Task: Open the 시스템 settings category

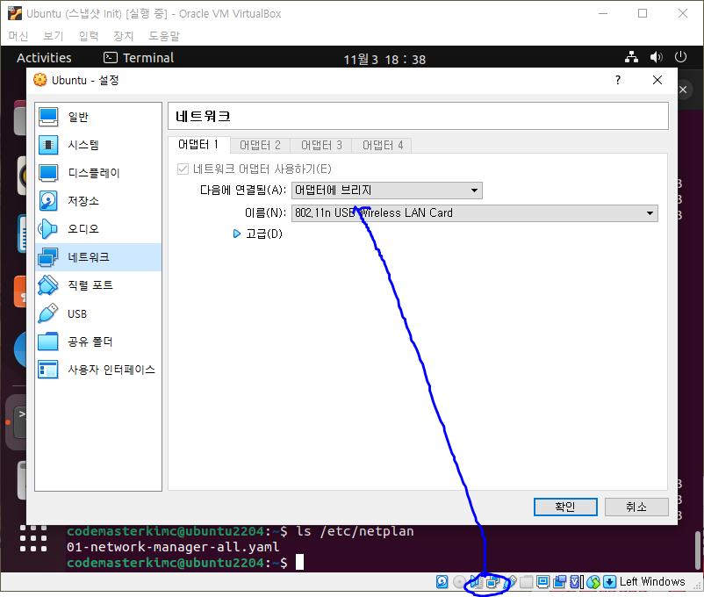Action: (x=98, y=145)
